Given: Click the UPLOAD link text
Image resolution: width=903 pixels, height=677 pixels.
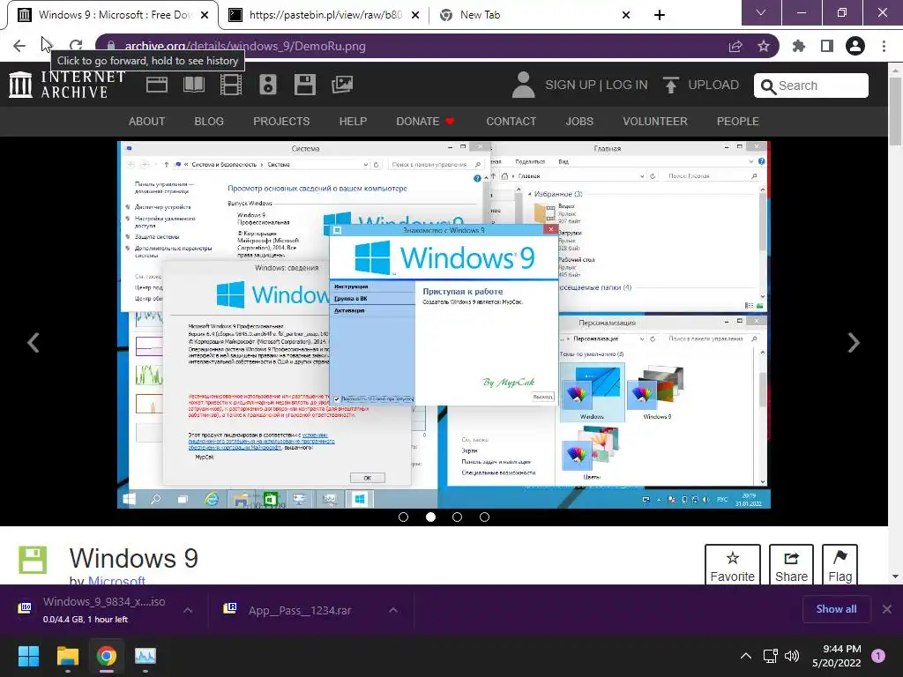Looking at the screenshot, I should [x=713, y=86].
